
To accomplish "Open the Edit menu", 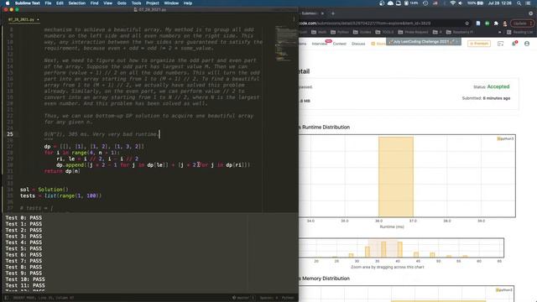I will (x=60, y=3).
